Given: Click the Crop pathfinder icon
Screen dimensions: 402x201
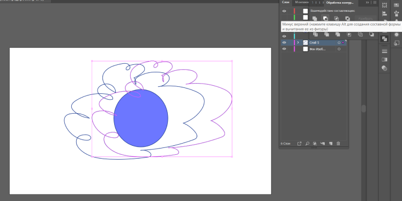Looking at the screenshot, I should point(349,34).
